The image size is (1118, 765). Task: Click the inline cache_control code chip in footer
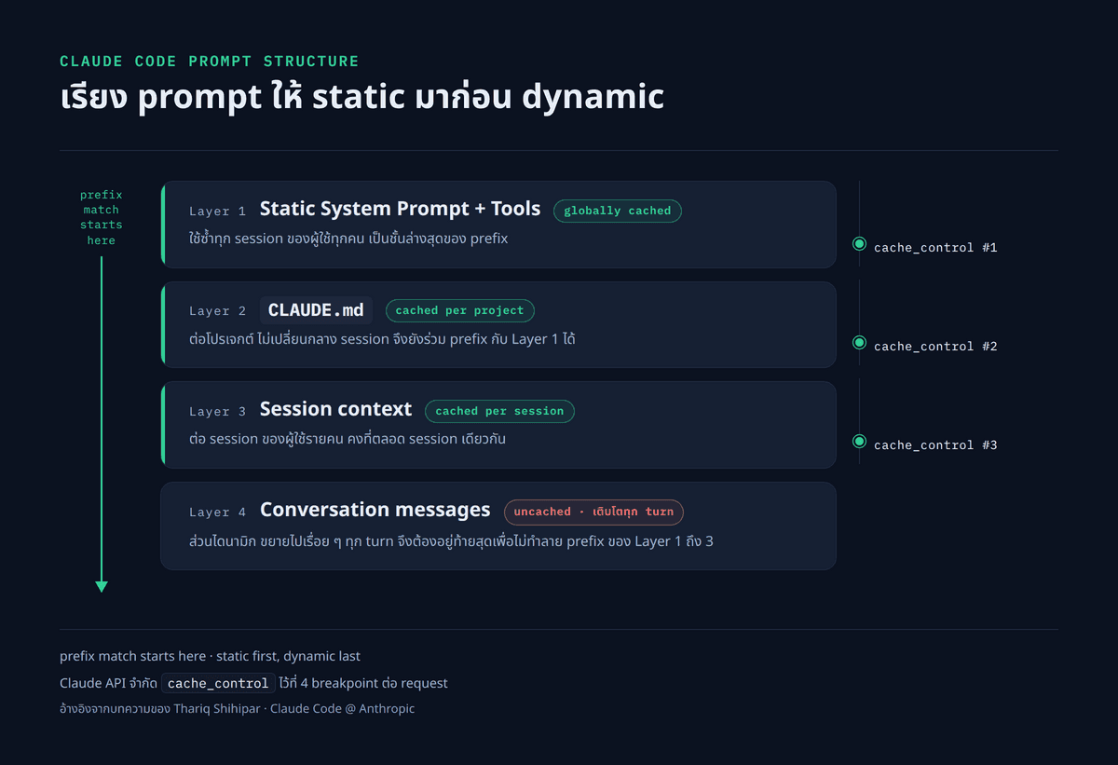tap(219, 683)
